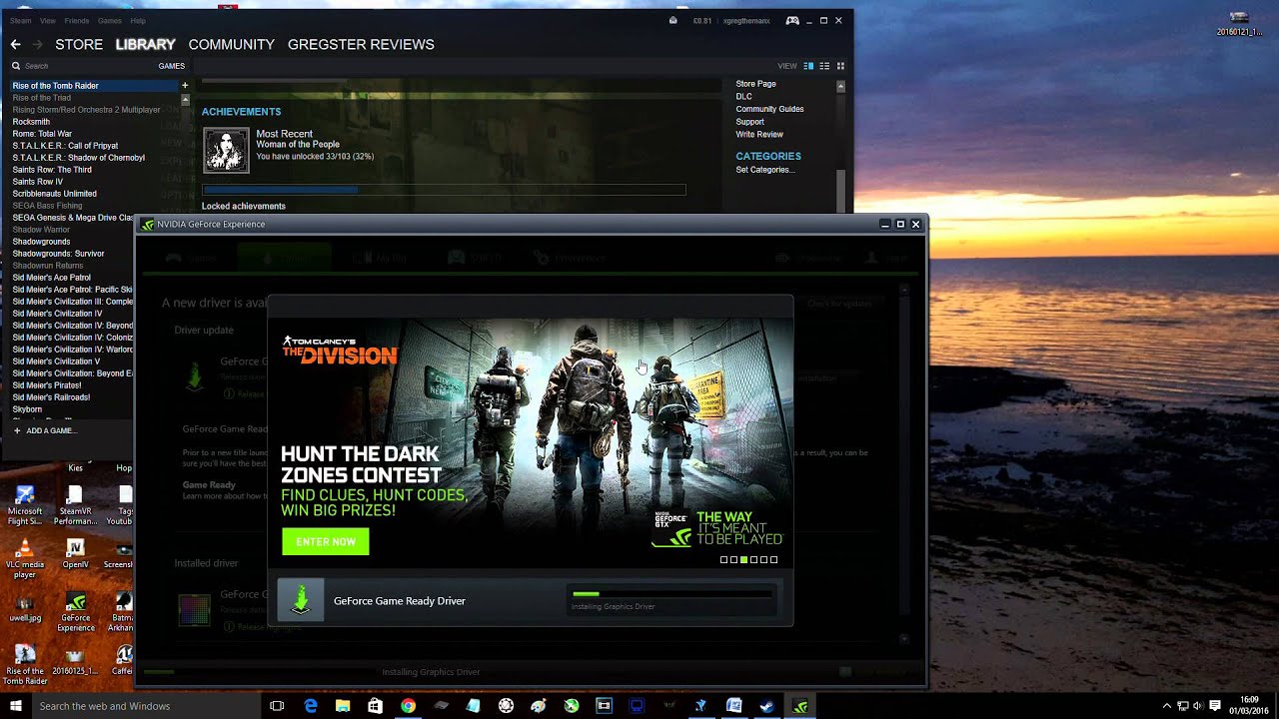Open the OpenIV desktop shortcut

point(75,553)
